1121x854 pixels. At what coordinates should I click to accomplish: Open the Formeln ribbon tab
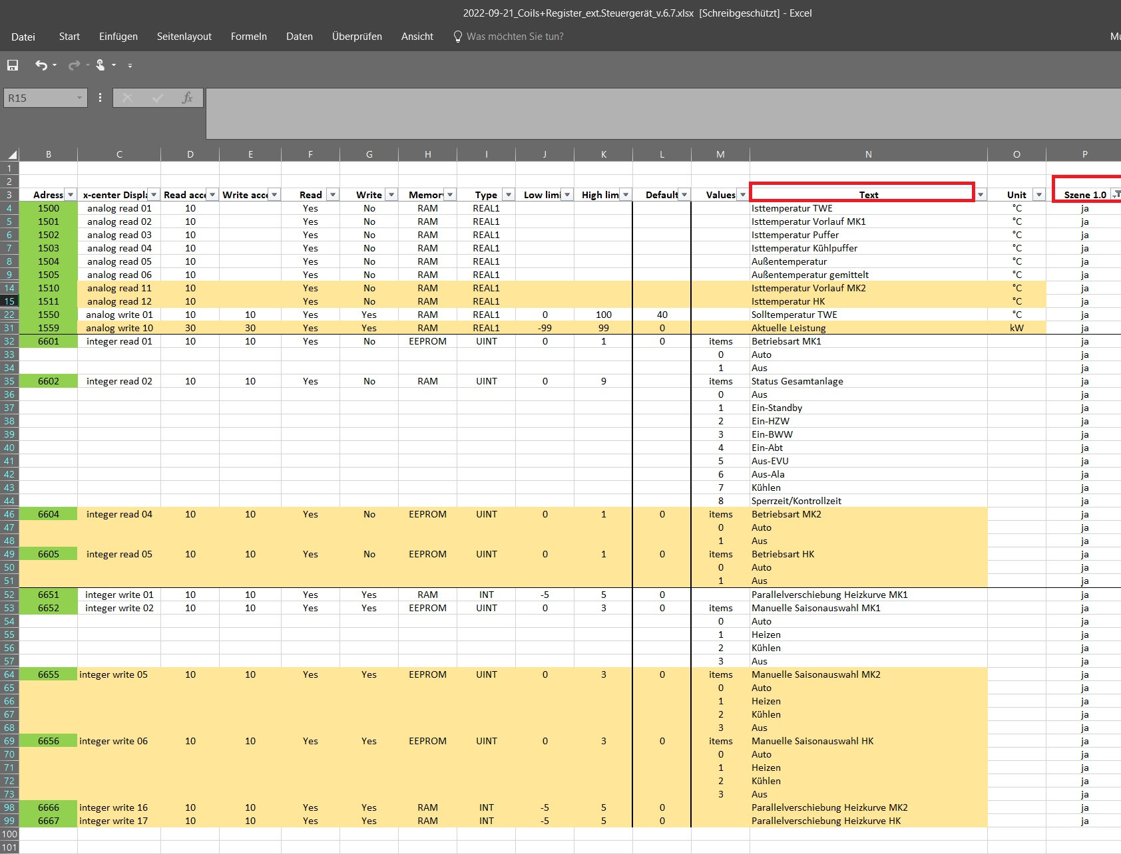248,37
